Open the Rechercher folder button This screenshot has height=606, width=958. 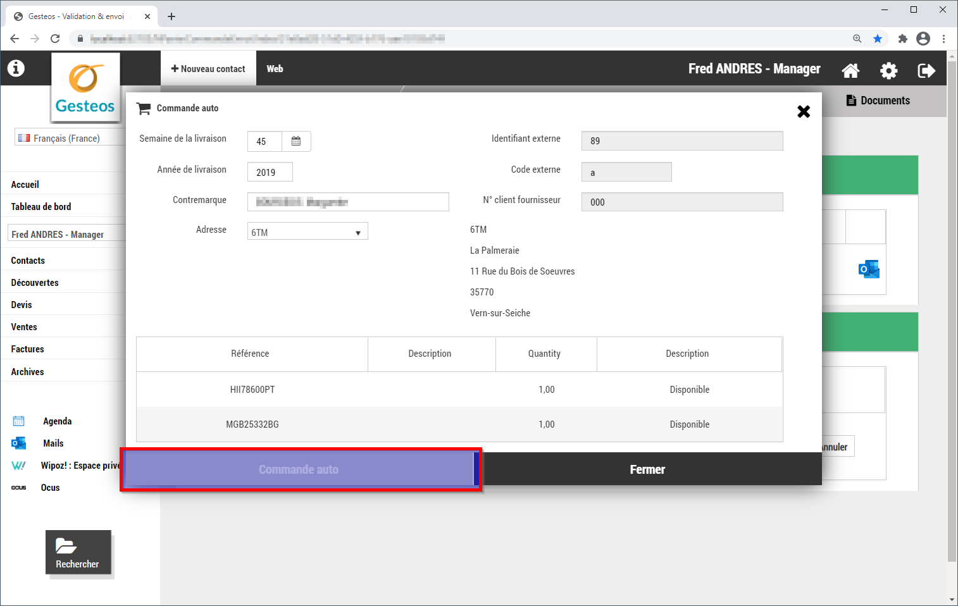(x=78, y=552)
